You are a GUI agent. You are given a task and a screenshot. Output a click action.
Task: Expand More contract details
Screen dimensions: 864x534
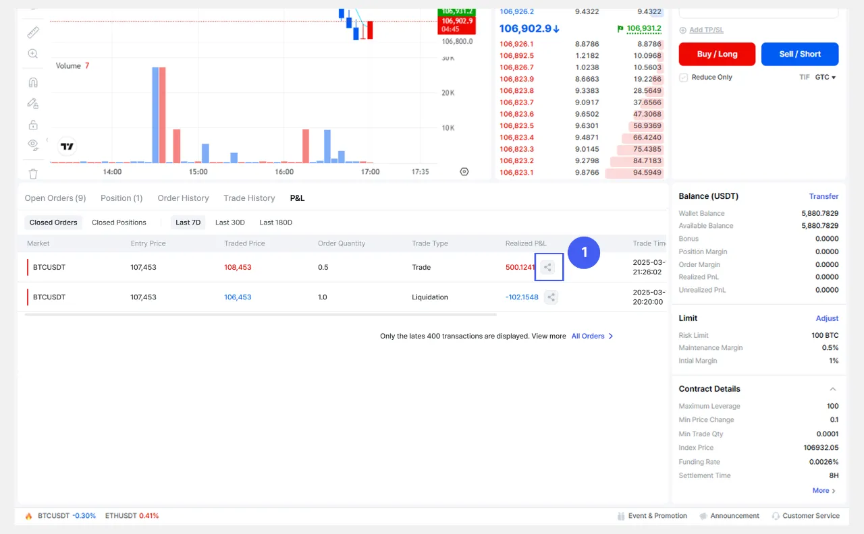(824, 491)
